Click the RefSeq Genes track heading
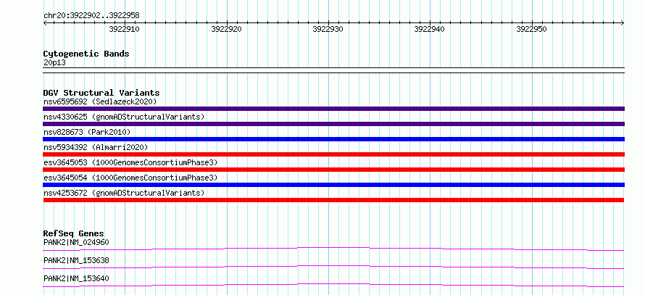 coord(74,233)
